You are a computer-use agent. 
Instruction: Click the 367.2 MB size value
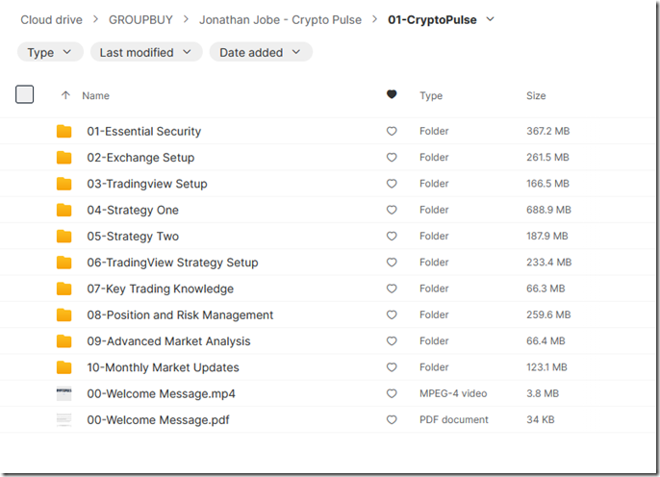click(547, 131)
